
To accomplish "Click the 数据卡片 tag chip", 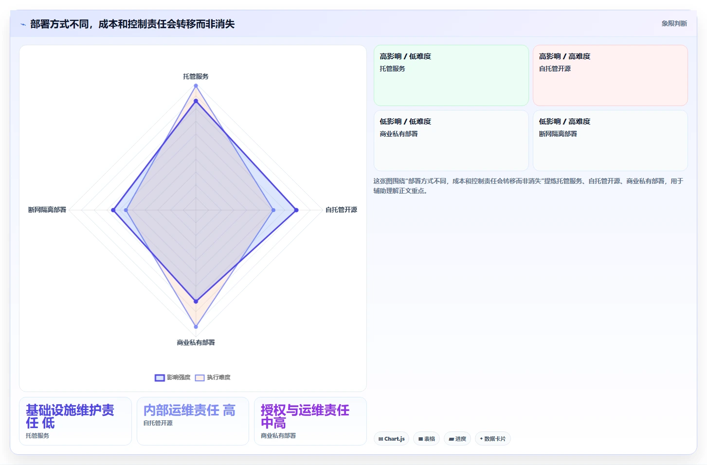I will pos(492,439).
